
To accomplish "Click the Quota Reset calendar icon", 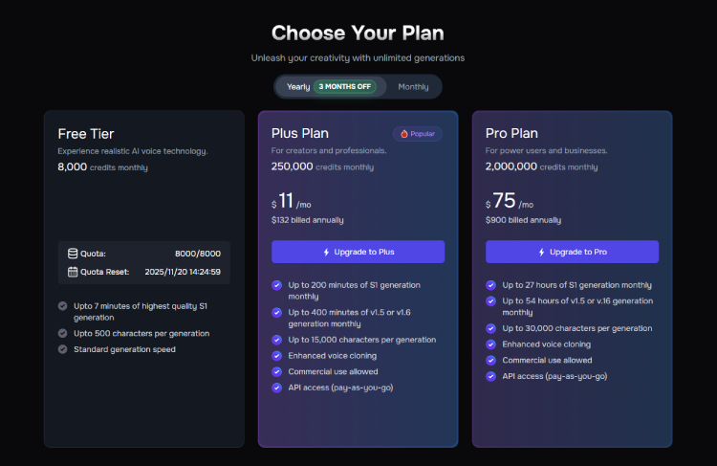I will click(73, 272).
